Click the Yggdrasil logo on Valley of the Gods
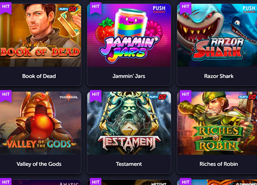This screenshot has height=185, width=257. (x=69, y=97)
